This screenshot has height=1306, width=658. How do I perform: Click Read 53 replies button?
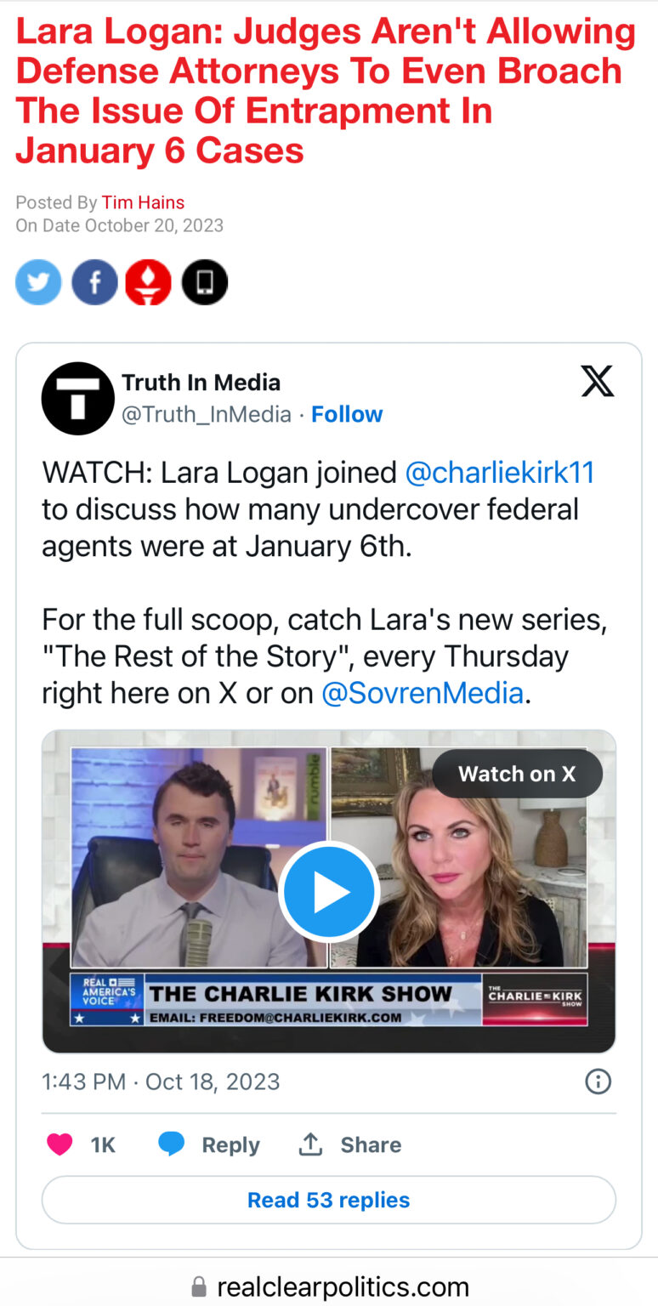tap(329, 1200)
